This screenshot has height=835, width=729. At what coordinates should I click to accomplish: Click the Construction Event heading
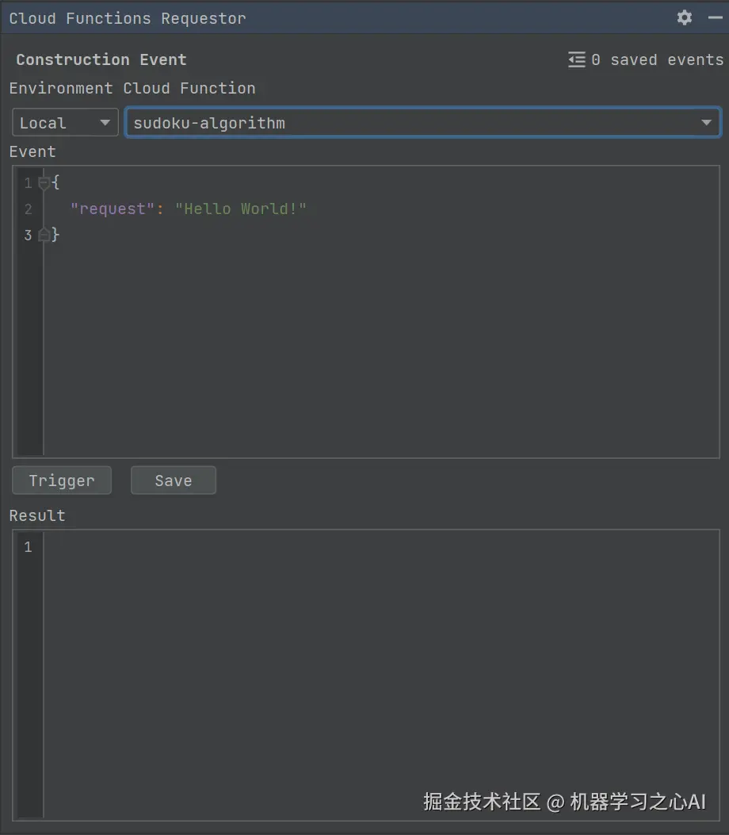click(101, 59)
